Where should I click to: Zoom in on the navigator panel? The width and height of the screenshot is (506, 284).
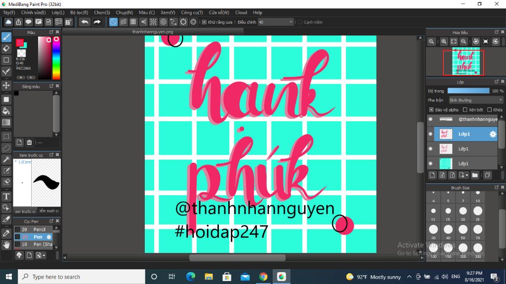tap(444, 41)
